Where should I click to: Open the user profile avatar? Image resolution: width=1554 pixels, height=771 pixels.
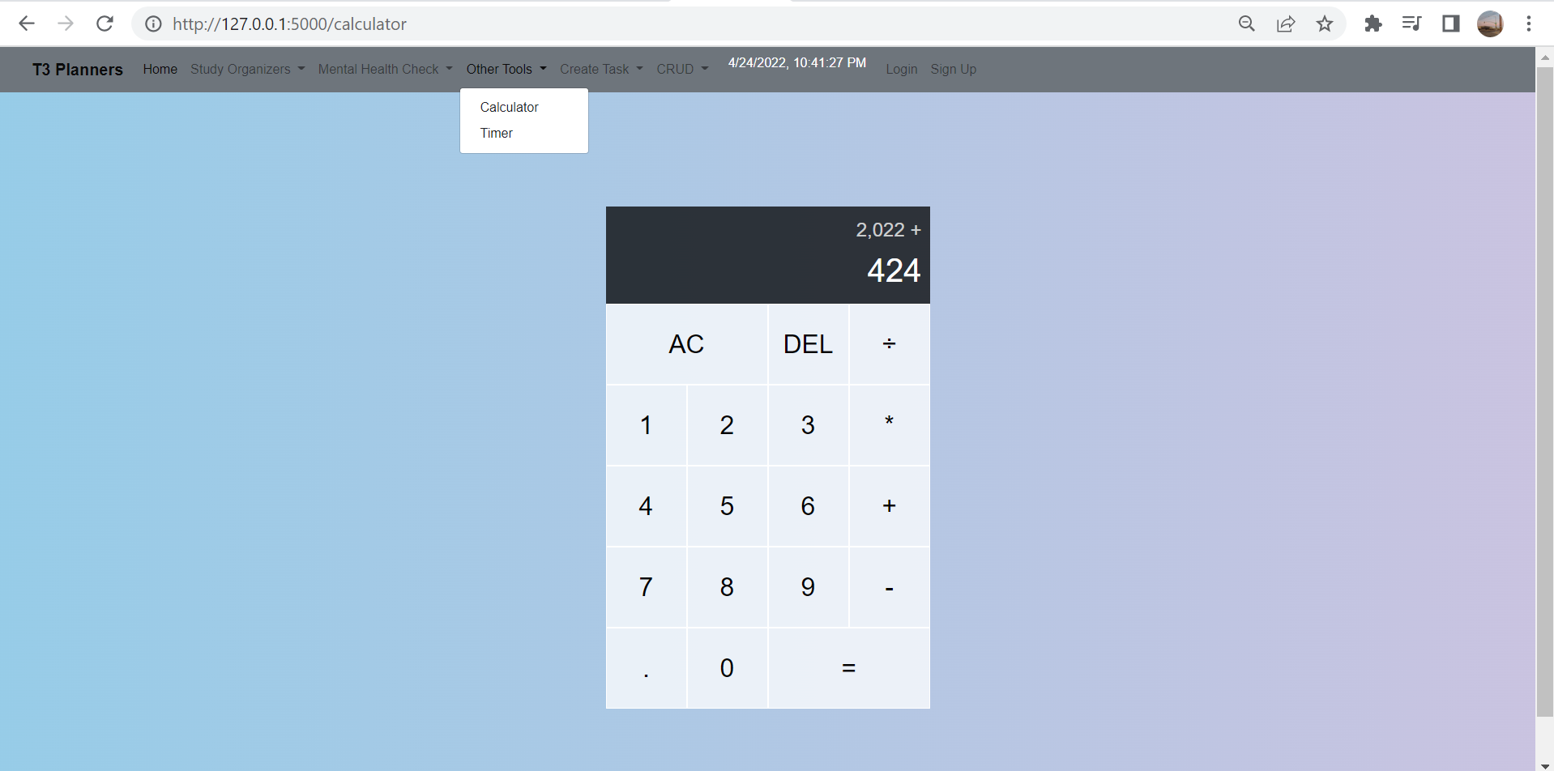point(1490,23)
